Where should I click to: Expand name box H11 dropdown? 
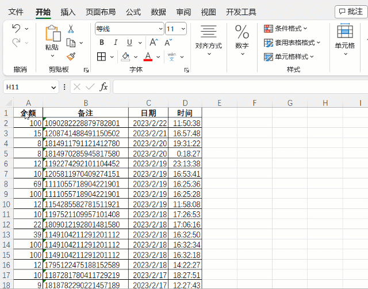(x=53, y=88)
